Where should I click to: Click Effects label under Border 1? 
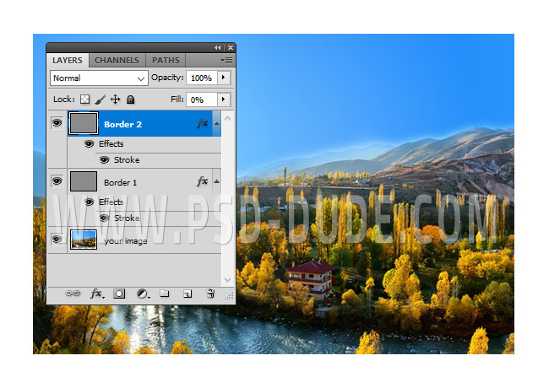[x=111, y=202]
